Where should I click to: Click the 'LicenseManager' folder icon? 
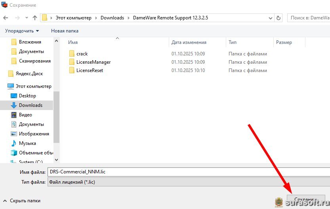coord(72,62)
